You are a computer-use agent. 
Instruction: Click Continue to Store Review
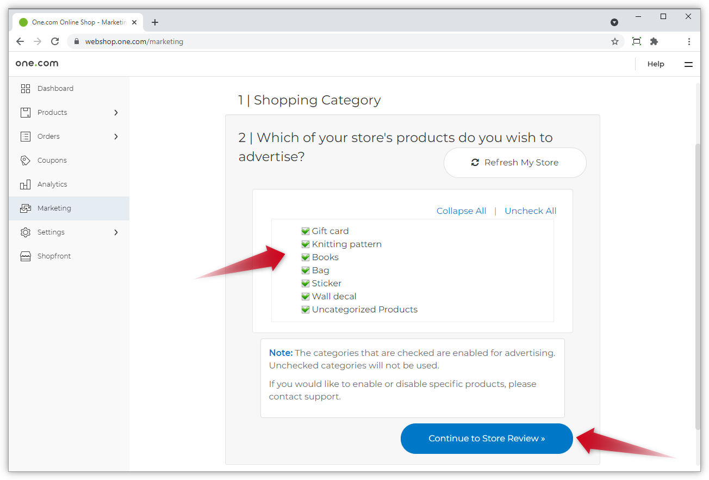[x=486, y=438]
